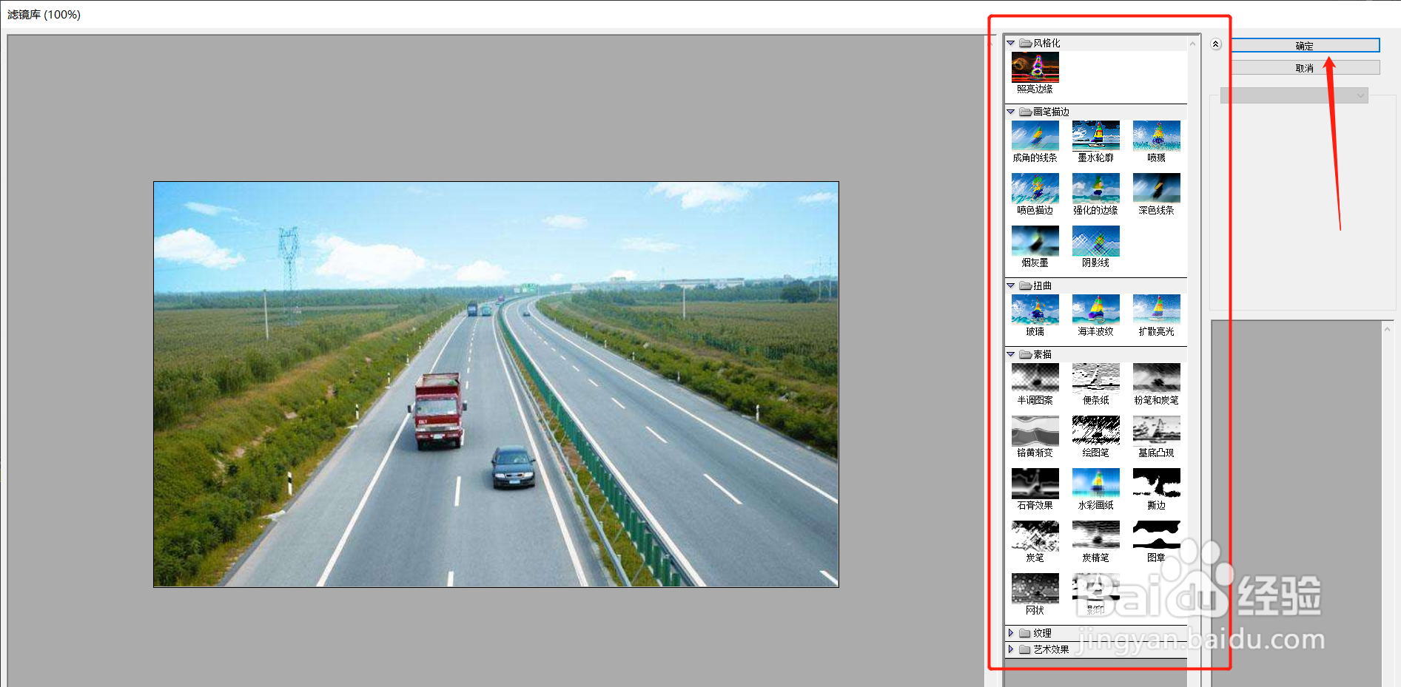This screenshot has height=687, width=1401.
Task: Choose the 强化的边缘 filter
Action: [x=1095, y=189]
